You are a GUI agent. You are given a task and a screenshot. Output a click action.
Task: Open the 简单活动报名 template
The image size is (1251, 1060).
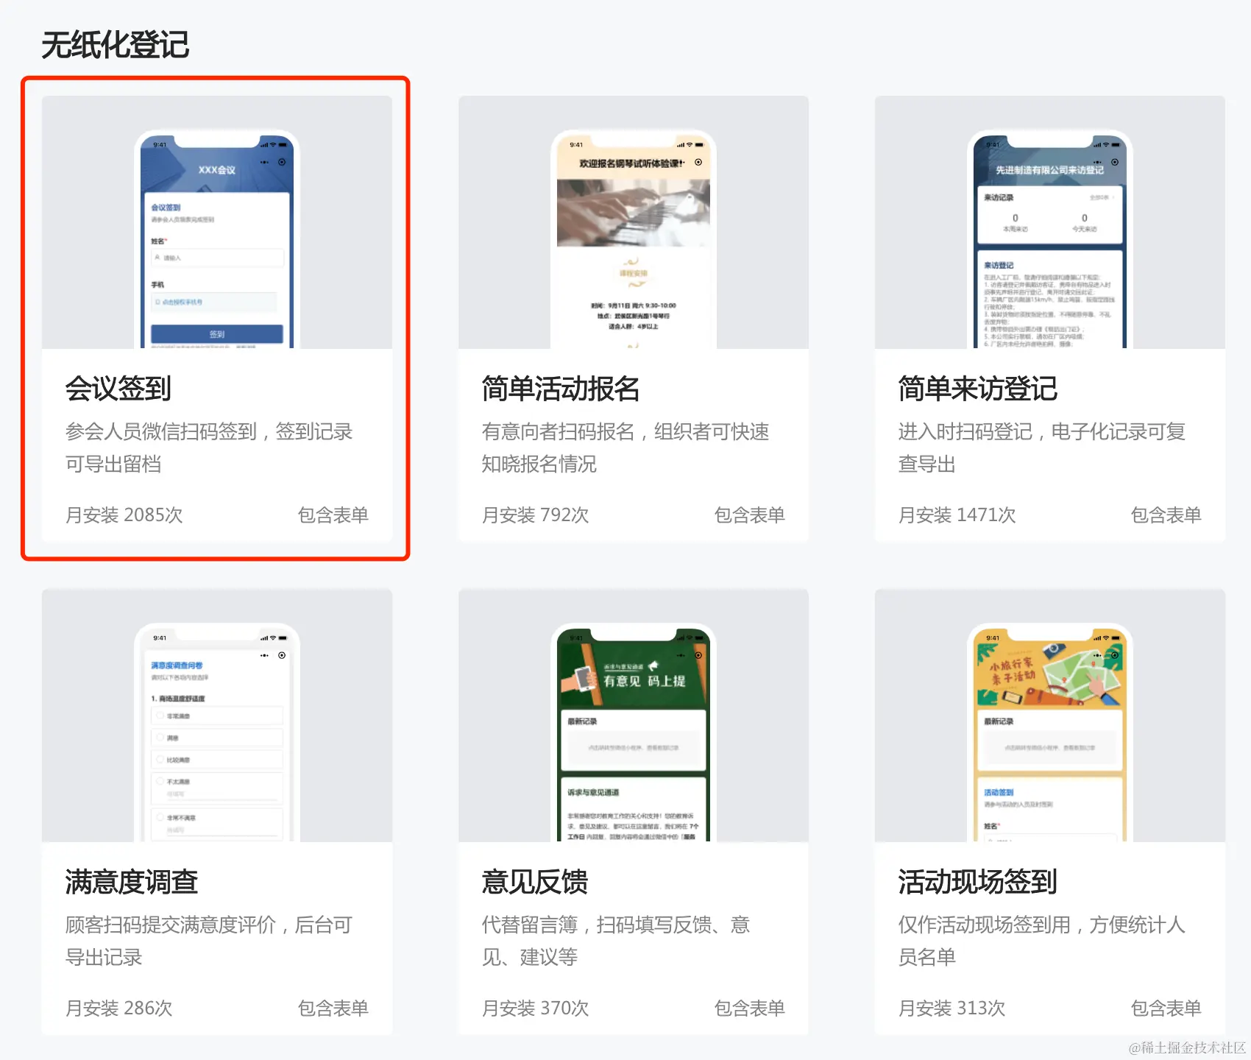[x=632, y=317]
